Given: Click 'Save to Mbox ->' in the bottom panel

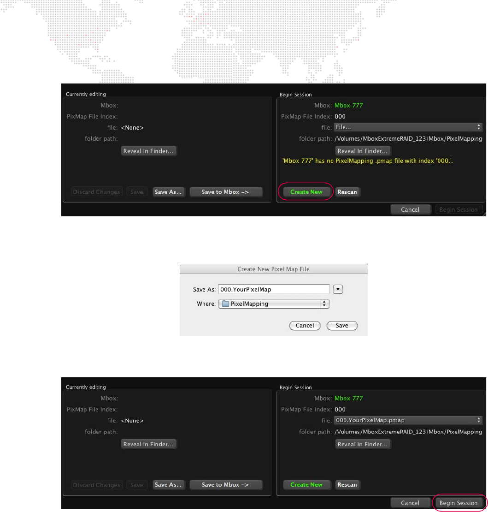Looking at the screenshot, I should click(226, 485).
